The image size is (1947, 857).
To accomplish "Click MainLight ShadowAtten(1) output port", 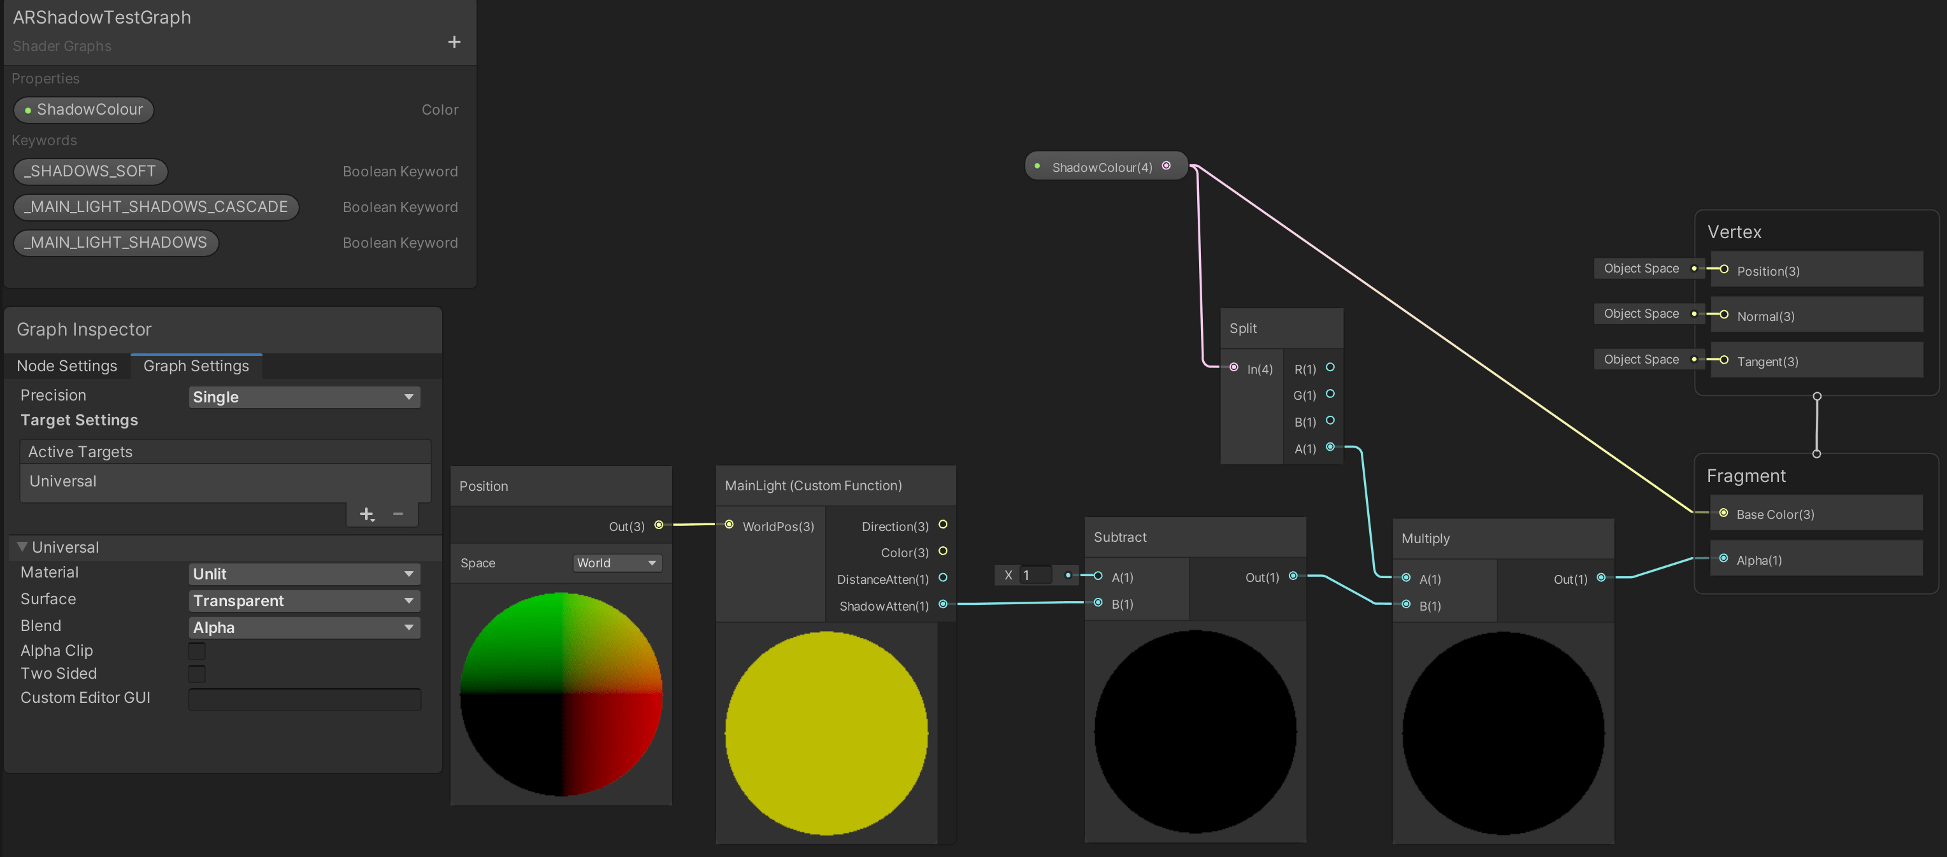I will click(x=942, y=604).
